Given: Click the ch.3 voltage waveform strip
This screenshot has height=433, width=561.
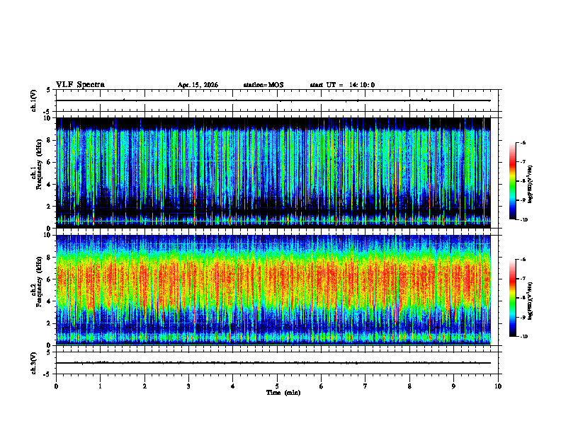Looking at the screenshot, I should pyautogui.click(x=277, y=363).
